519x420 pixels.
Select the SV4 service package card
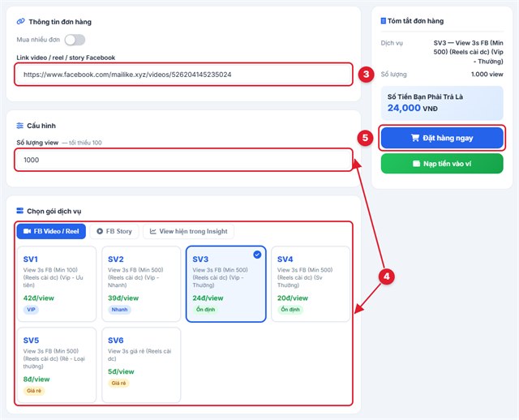tap(311, 284)
